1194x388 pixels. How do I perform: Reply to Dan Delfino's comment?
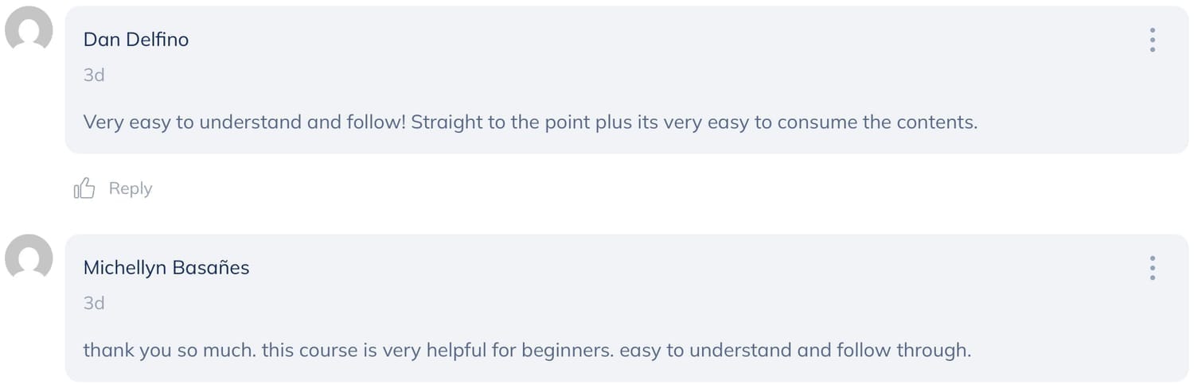click(130, 188)
